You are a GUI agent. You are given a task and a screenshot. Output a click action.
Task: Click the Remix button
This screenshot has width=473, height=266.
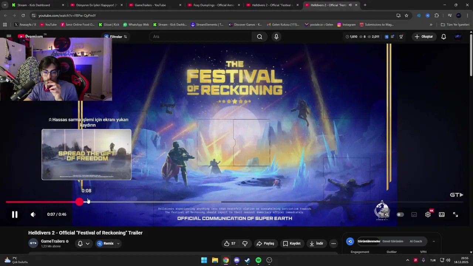pyautogui.click(x=105, y=243)
